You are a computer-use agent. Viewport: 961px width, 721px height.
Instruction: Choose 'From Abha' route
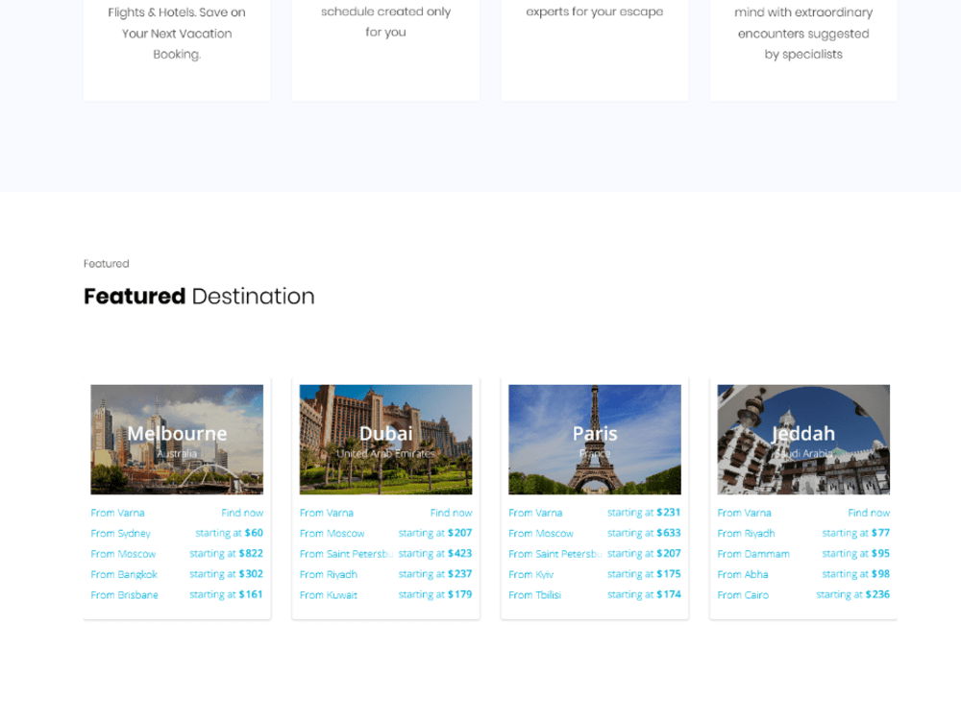[x=743, y=574]
